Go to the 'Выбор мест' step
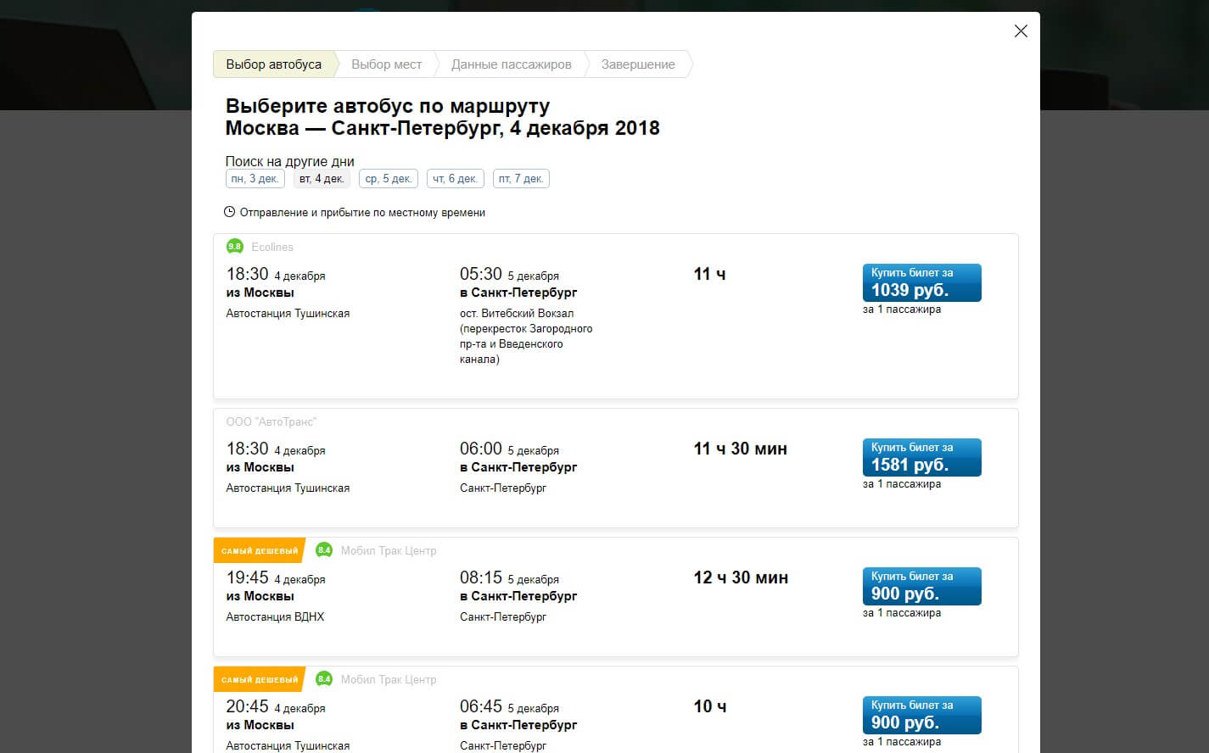Viewport: 1209px width, 753px height. pyautogui.click(x=386, y=64)
